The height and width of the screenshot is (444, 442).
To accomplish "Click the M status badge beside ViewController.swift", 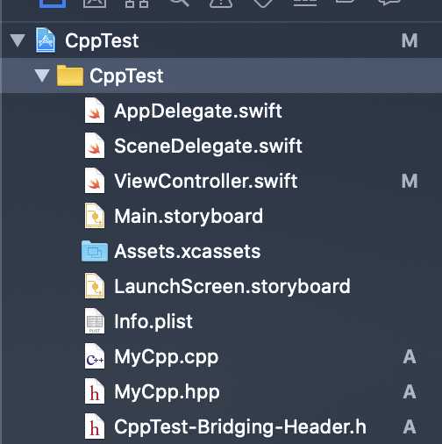I will [410, 181].
